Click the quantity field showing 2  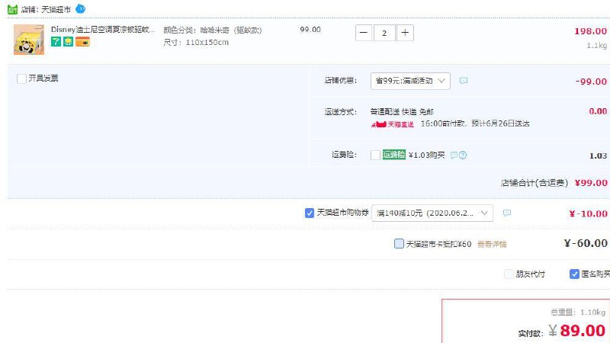(x=384, y=33)
